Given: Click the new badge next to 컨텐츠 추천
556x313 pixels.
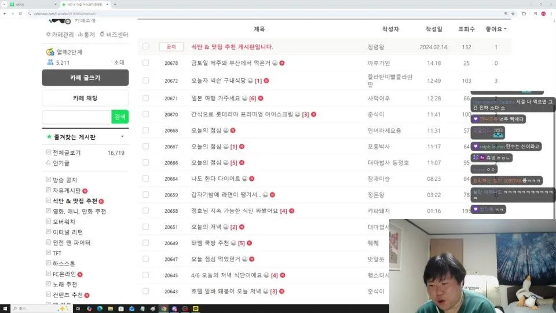Looking at the screenshot, I should click(x=87, y=295).
